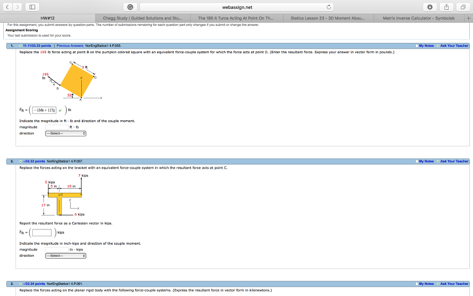
Task: Switch to the Chegg Study tab
Action: click(143, 18)
